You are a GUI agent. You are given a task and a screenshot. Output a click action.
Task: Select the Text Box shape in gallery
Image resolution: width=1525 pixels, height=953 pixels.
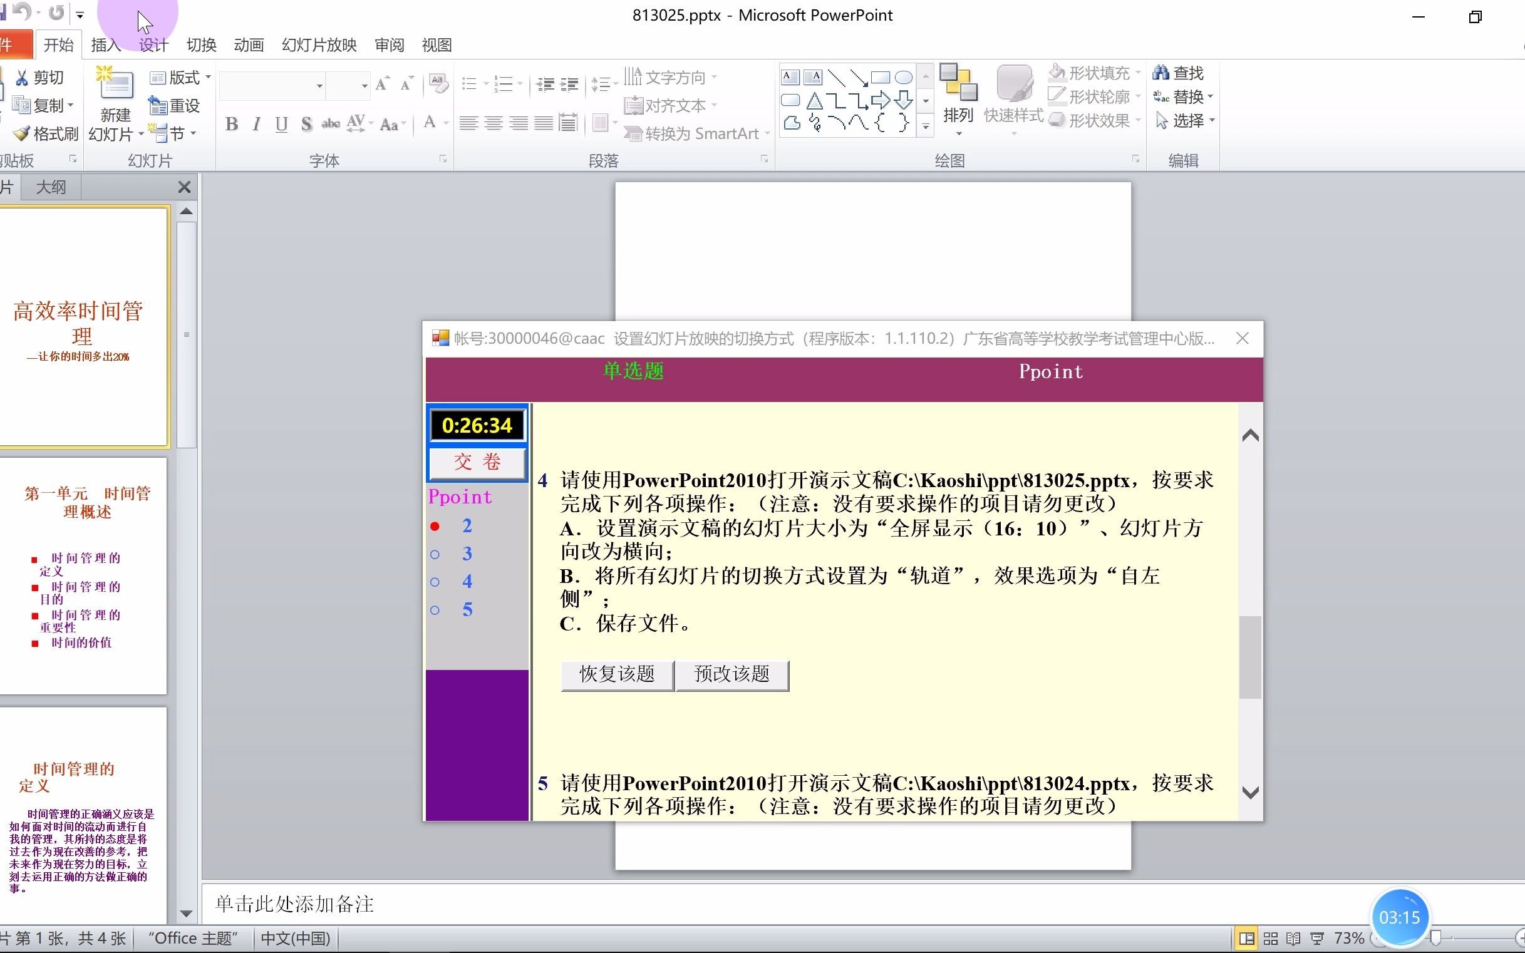(790, 78)
